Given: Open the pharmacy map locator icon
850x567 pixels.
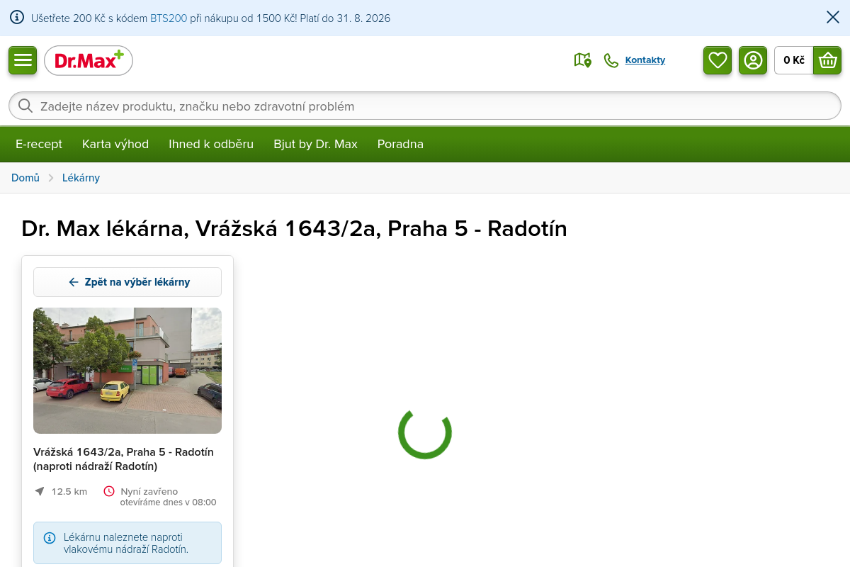Looking at the screenshot, I should click(x=582, y=60).
